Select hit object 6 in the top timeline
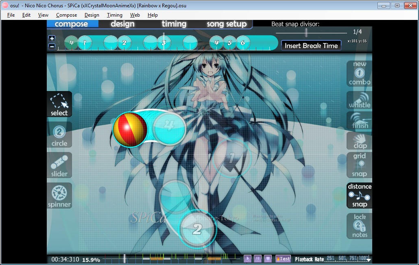Screen dimensions: 419x265 pyautogui.click(x=243, y=43)
